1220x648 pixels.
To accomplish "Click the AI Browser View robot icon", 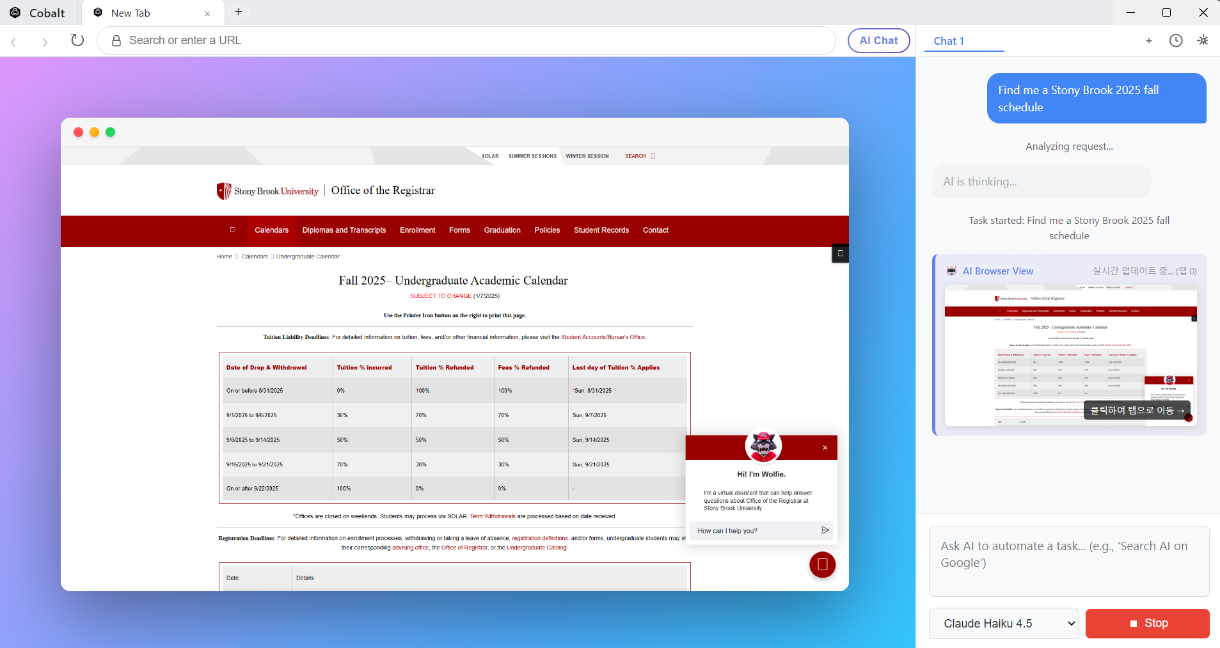I will tap(952, 271).
